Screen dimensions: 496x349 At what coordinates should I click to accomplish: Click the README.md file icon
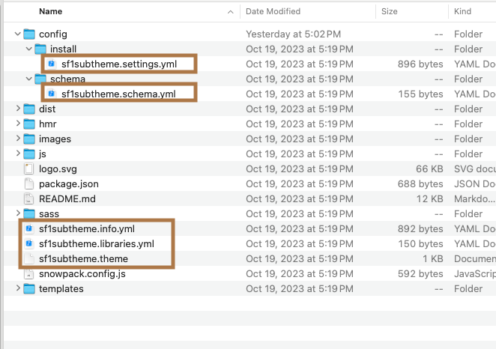29,198
